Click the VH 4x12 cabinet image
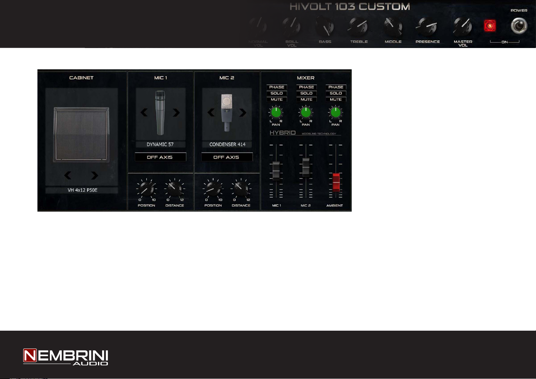This screenshot has width=536, height=379. [81, 135]
